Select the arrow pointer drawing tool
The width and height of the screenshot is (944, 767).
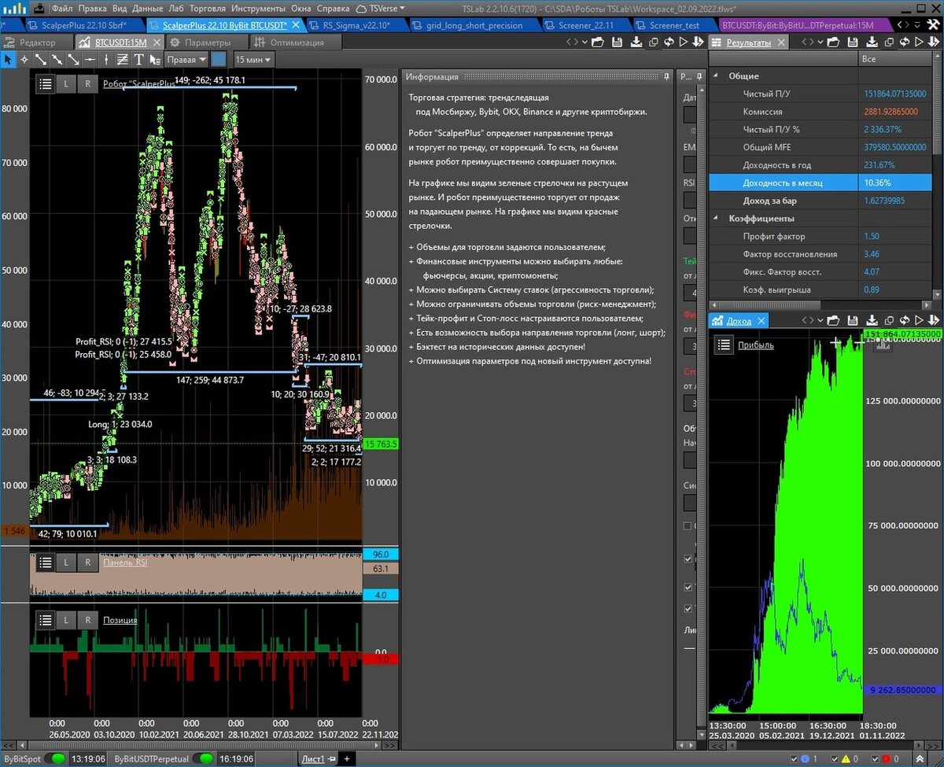8,59
